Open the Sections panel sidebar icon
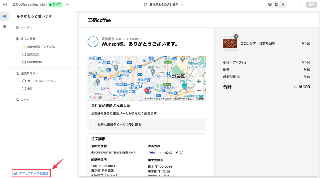320x178 pixels. (4, 17)
